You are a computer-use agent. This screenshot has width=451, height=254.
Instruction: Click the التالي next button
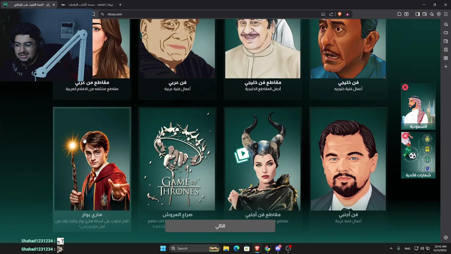(220, 226)
